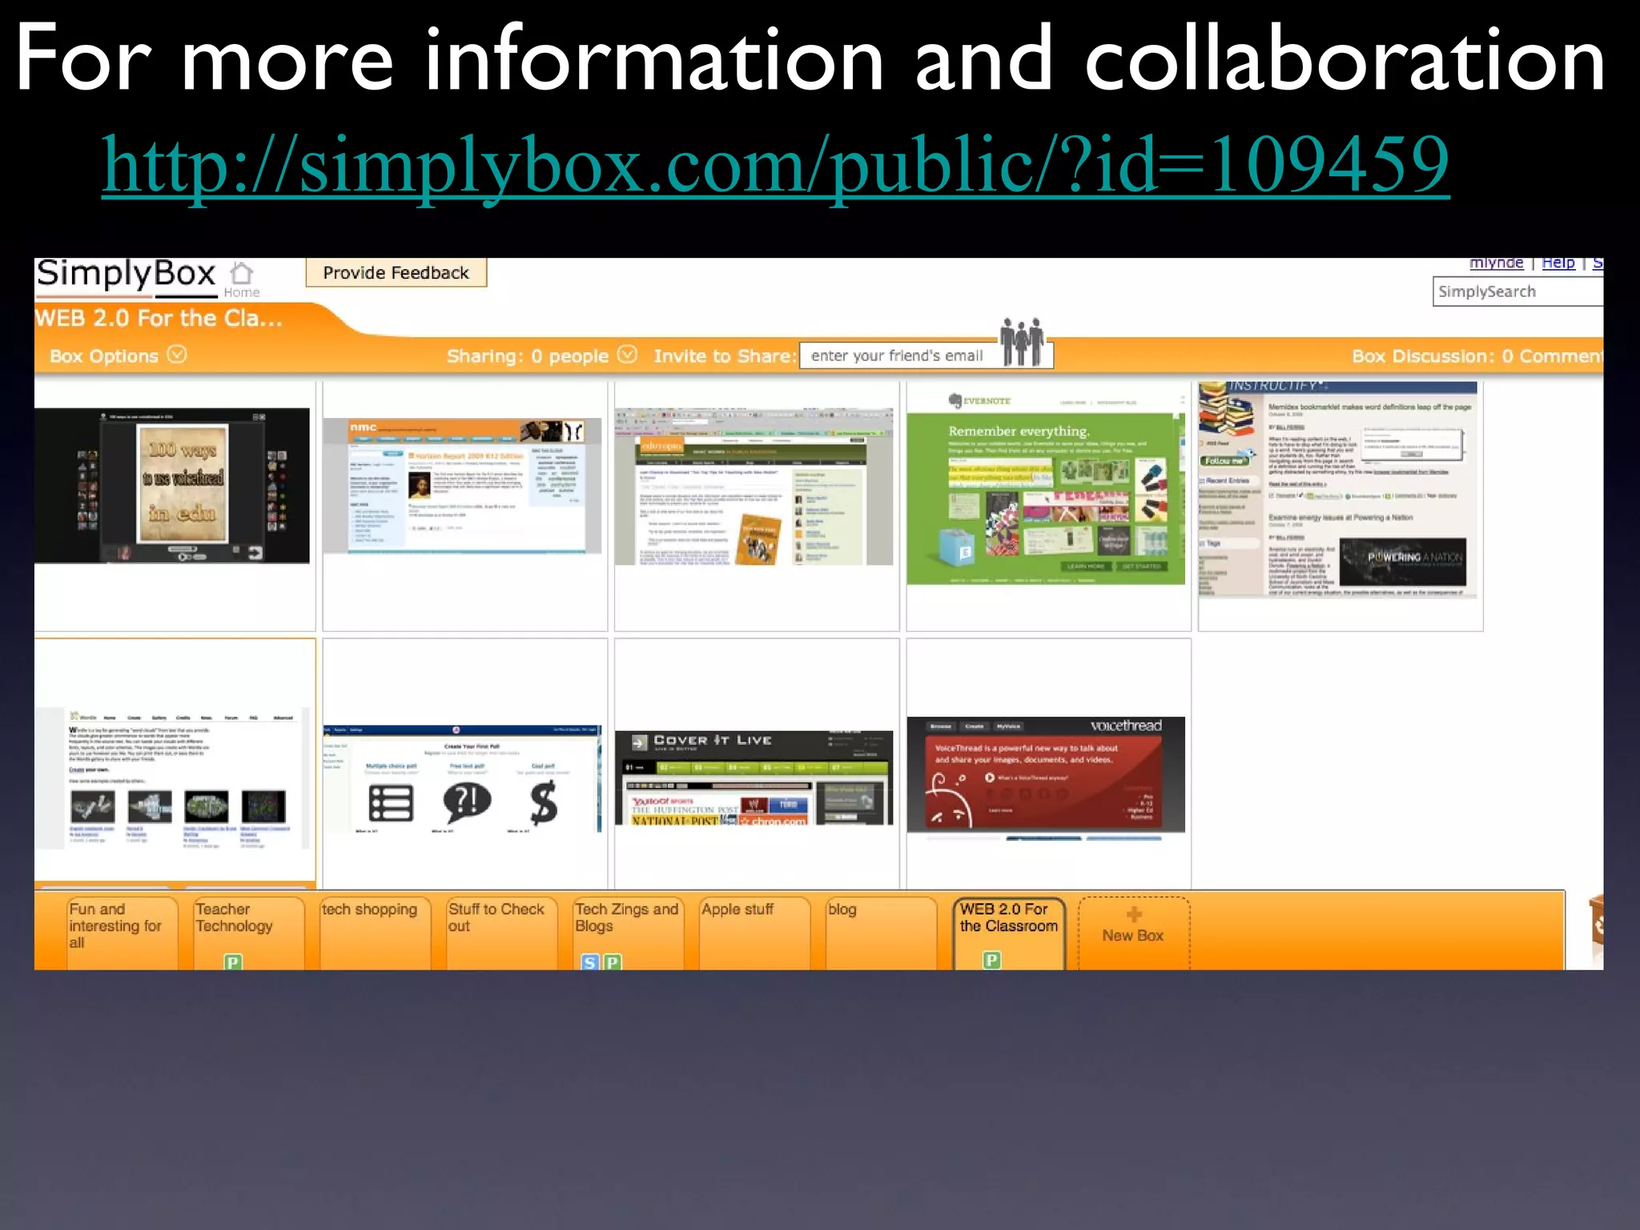Open the mlynde account link
The width and height of the screenshot is (1640, 1230).
[x=1496, y=263]
